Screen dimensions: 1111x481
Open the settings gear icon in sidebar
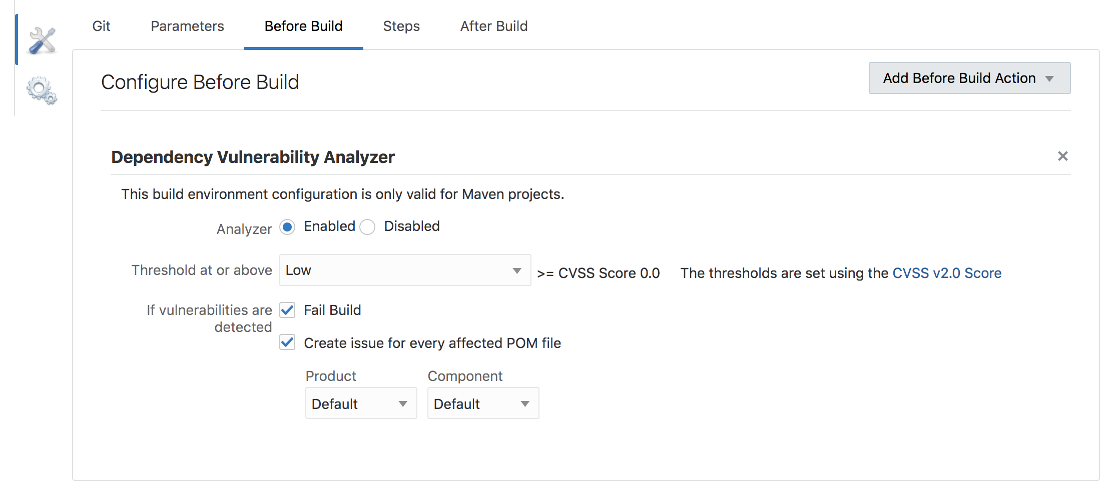[42, 90]
